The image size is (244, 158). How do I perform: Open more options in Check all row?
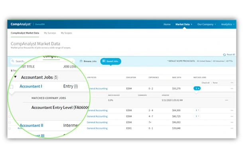232,83
